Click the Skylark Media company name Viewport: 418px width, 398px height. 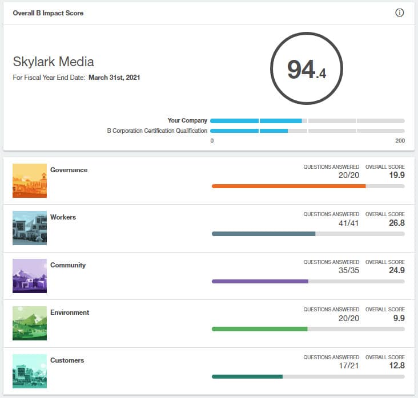pyautogui.click(x=53, y=62)
